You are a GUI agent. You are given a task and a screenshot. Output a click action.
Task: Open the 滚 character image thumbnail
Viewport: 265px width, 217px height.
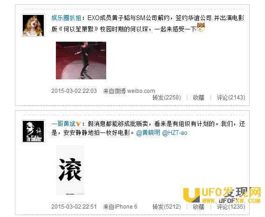tap(70, 170)
